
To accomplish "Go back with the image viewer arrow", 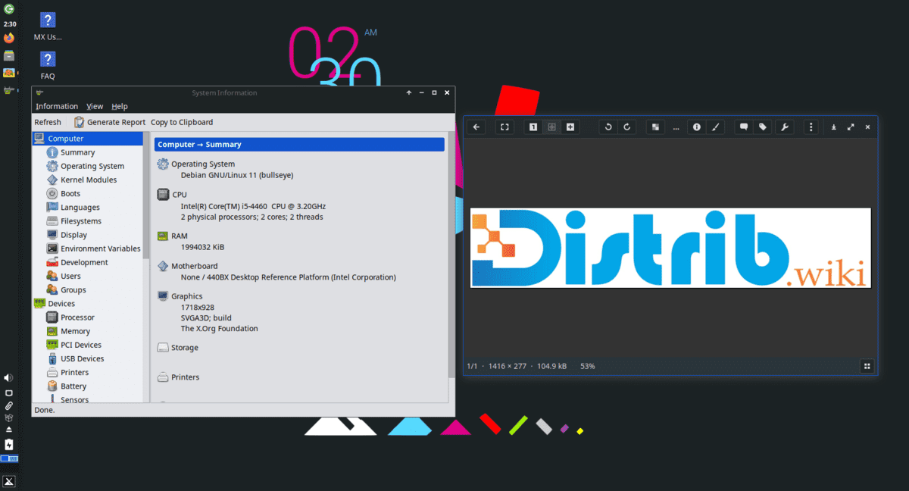I will pos(476,127).
